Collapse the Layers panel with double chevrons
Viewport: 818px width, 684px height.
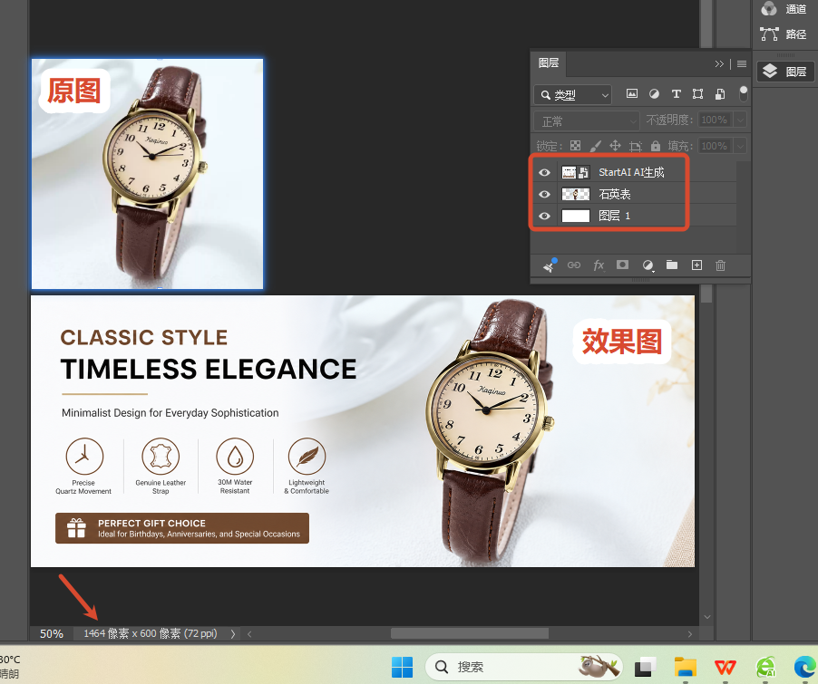tap(719, 63)
